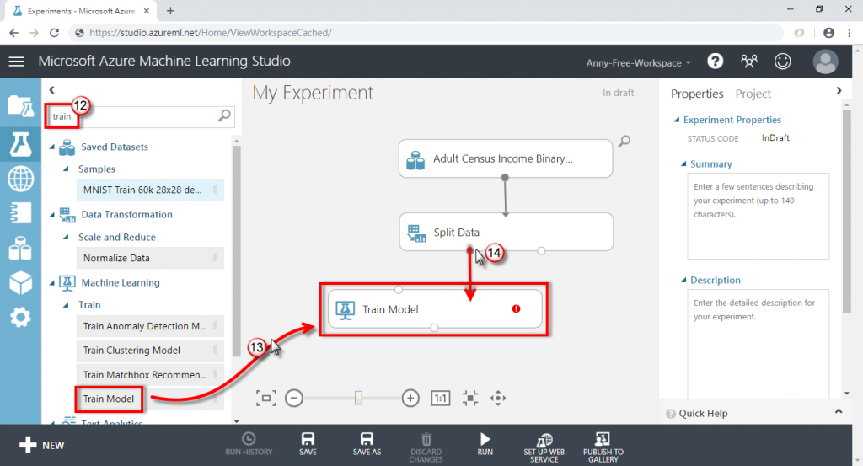Create a new item with NEW button
The height and width of the screenshot is (466, 863).
pos(42,445)
